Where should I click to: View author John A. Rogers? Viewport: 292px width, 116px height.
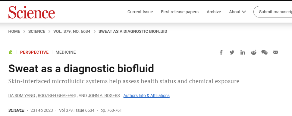point(104,96)
